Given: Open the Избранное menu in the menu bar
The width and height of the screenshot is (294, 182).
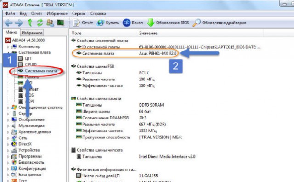Looking at the screenshot, I should [57, 14].
